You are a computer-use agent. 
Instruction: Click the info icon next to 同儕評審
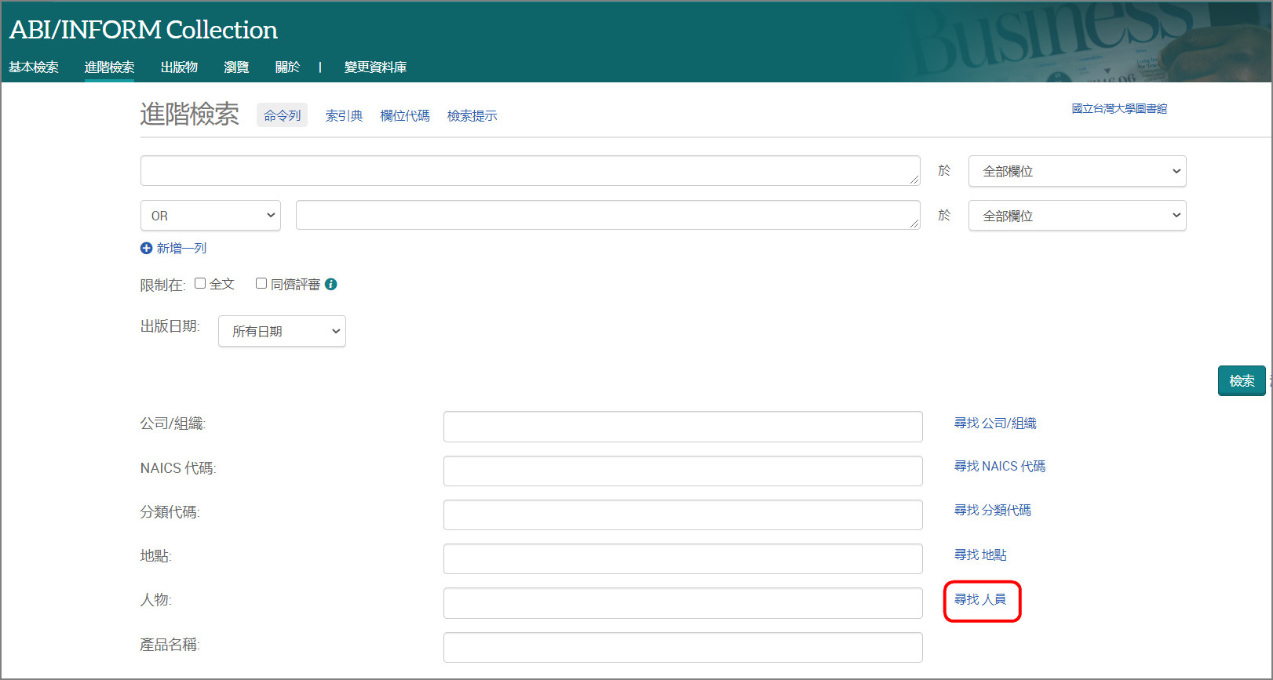pyautogui.click(x=331, y=284)
